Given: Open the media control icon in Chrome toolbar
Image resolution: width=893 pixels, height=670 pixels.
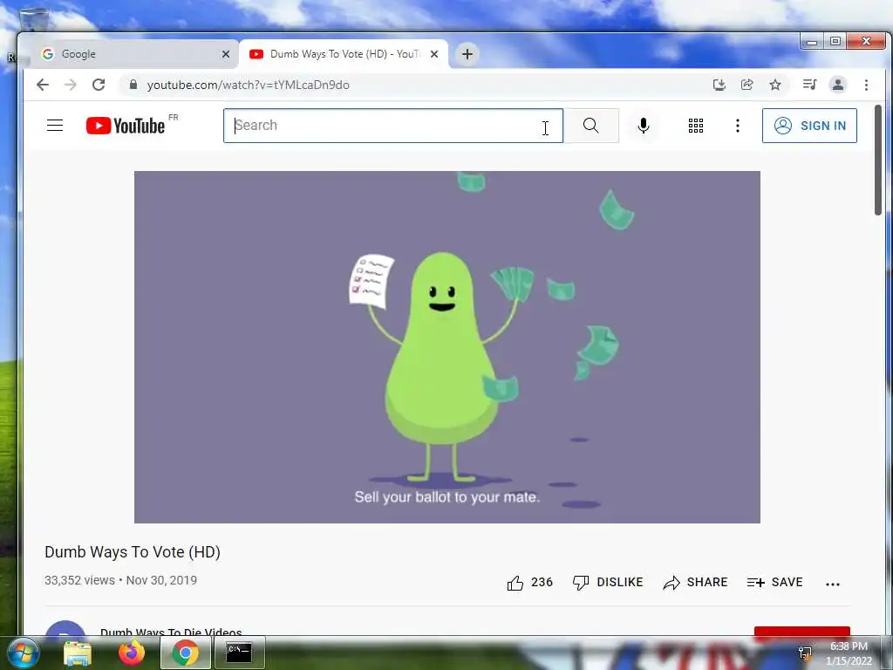Looking at the screenshot, I should point(809,85).
